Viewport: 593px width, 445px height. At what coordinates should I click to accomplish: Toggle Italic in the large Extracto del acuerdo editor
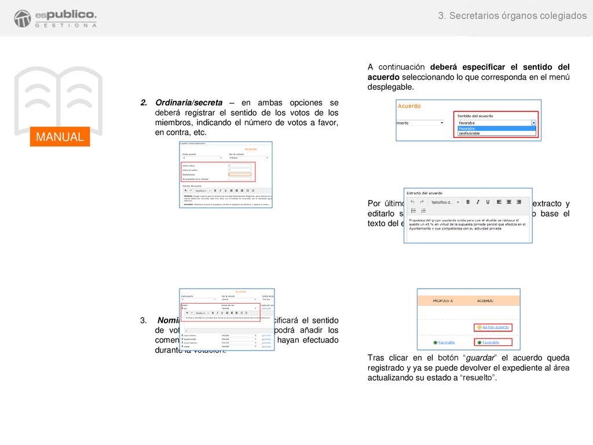coord(478,202)
